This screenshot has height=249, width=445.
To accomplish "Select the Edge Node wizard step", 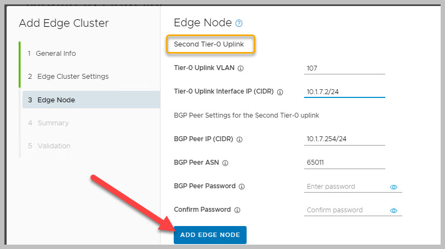I will pyautogui.click(x=56, y=100).
